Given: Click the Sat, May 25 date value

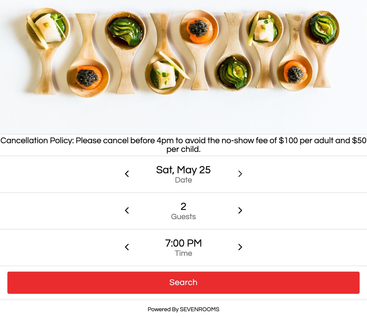Looking at the screenshot, I should (183, 170).
